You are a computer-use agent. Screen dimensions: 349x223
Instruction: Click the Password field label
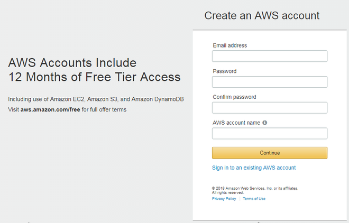224,71
